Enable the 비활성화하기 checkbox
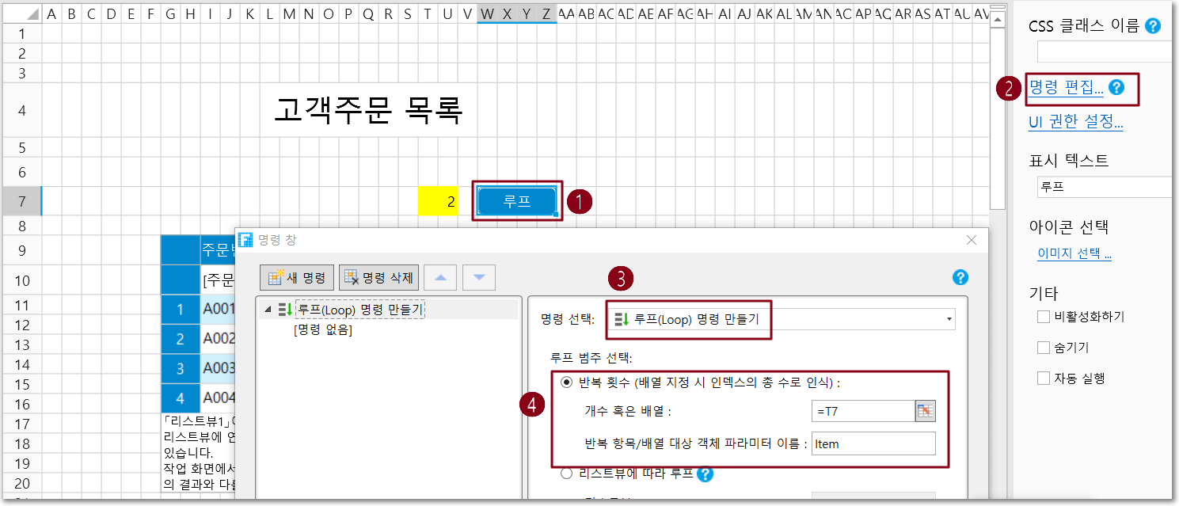Image resolution: width=1179 pixels, height=506 pixels. point(1044,317)
